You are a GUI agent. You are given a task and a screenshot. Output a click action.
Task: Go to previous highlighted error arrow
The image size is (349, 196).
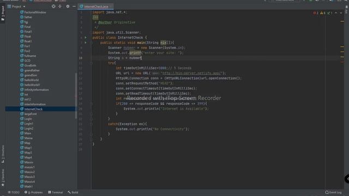click(336, 13)
